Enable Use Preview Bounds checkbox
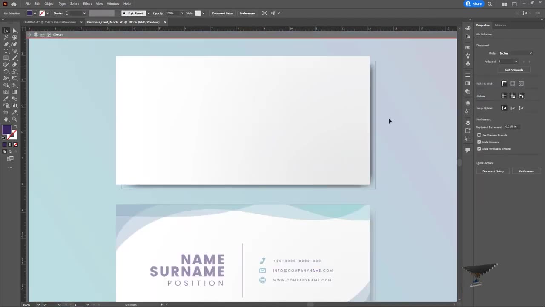 coord(479,135)
